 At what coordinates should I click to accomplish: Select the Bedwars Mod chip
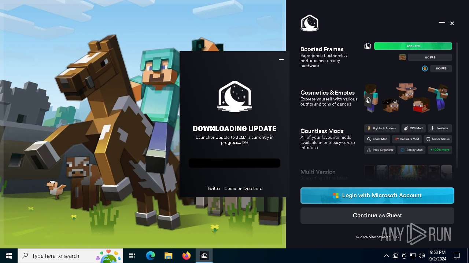coord(407,139)
